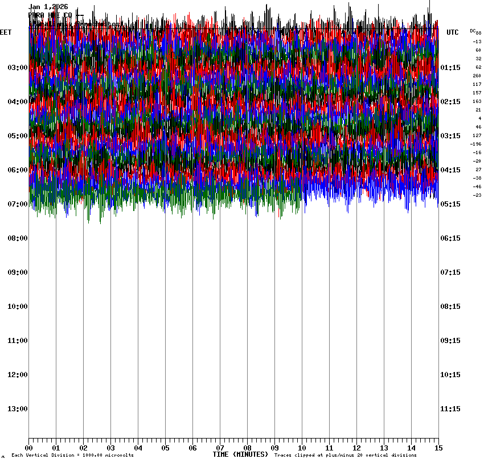
Task: Click the EET column header
Action: click(x=6, y=32)
